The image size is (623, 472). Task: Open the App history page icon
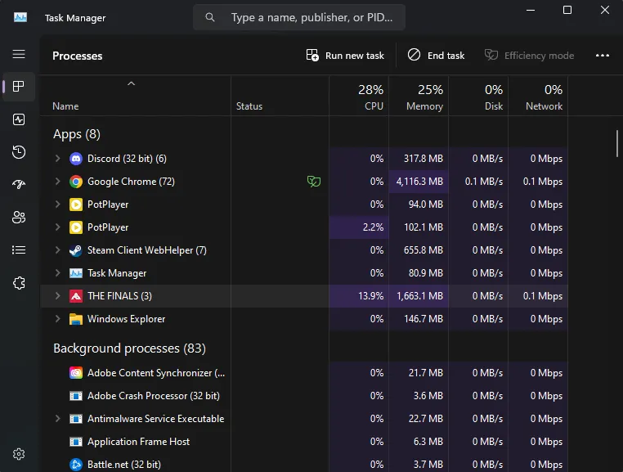point(19,152)
